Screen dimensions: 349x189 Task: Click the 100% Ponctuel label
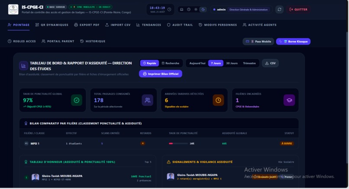(x=141, y=176)
